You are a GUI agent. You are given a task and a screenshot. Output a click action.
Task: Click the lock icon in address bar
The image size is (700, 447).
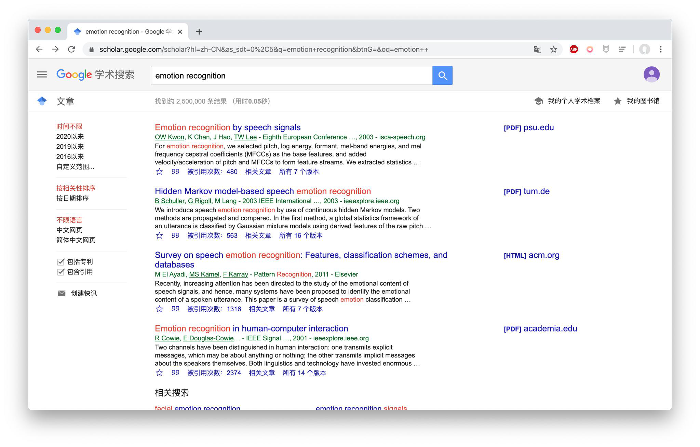[x=91, y=50]
